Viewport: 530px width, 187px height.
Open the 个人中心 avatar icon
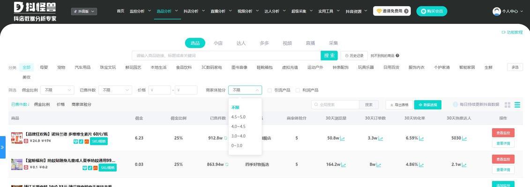coord(497,11)
